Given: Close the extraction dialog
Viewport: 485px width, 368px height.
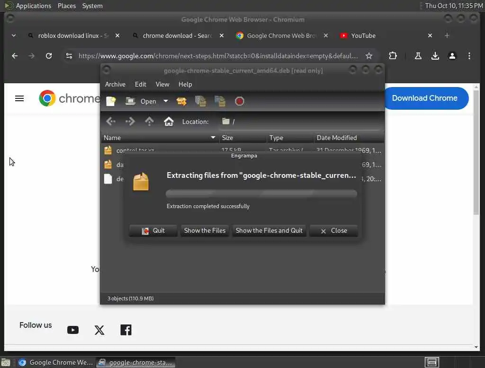Looking at the screenshot, I should tap(334, 231).
